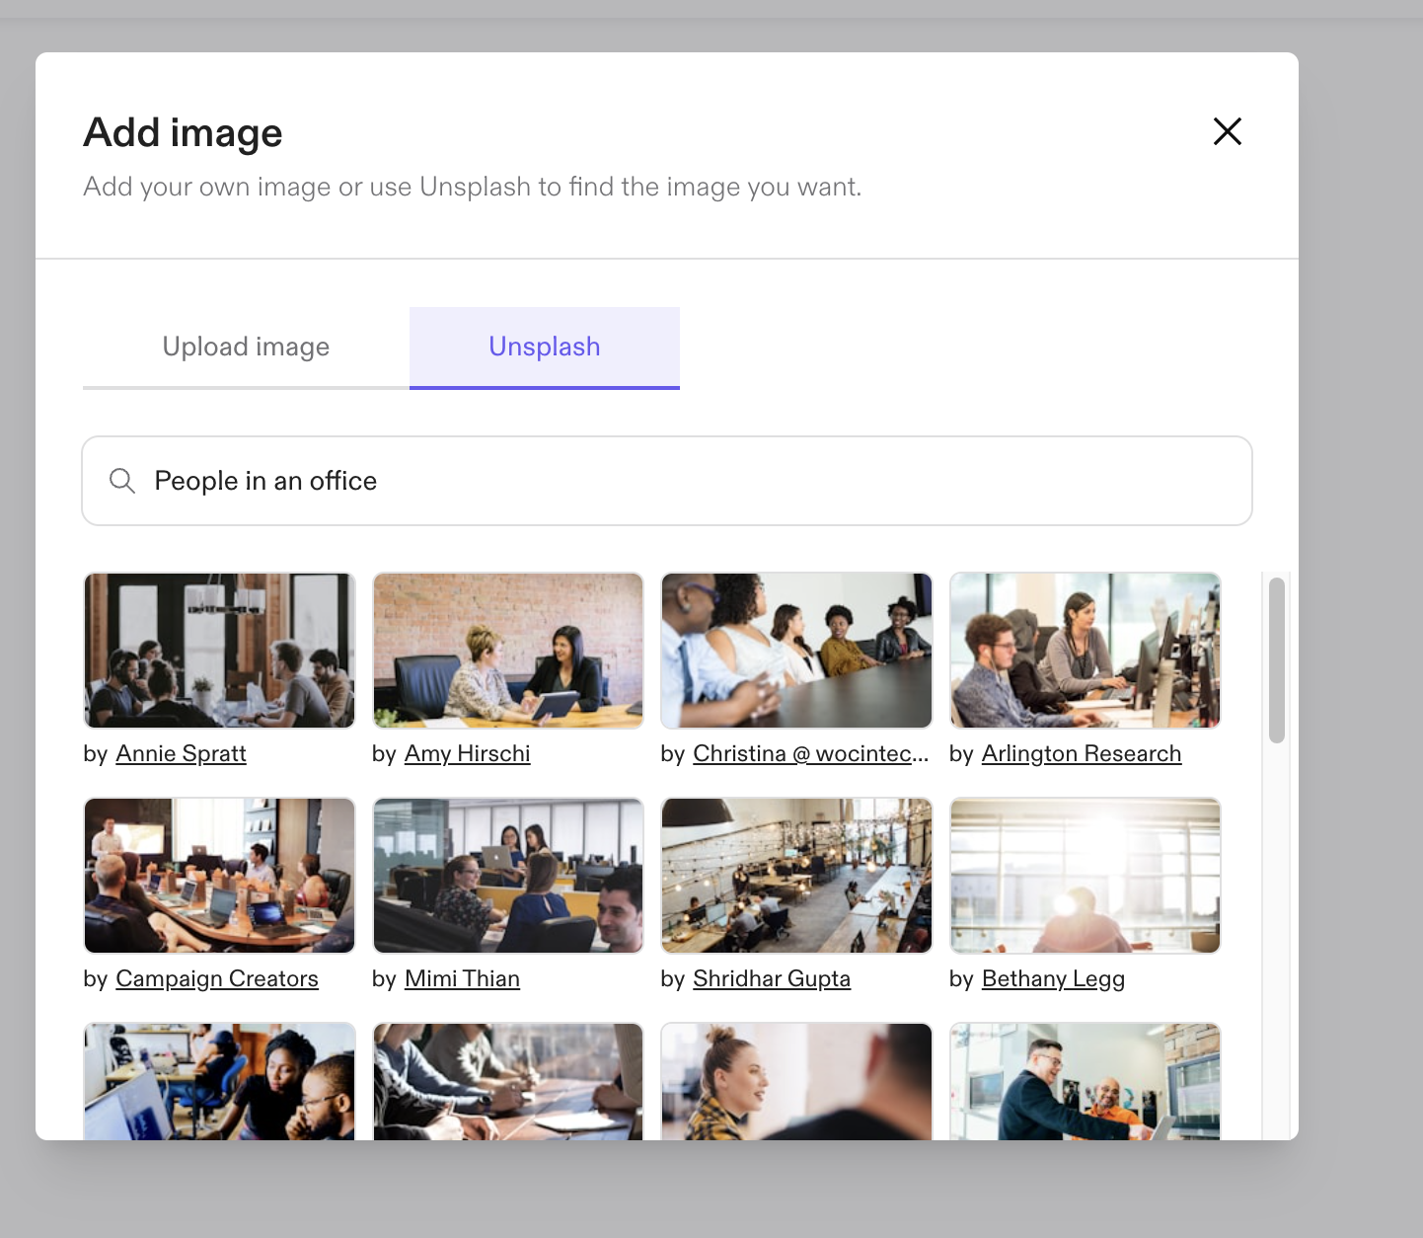Select the Annie Spratt office photo thumbnail
1423x1238 pixels.
click(219, 650)
